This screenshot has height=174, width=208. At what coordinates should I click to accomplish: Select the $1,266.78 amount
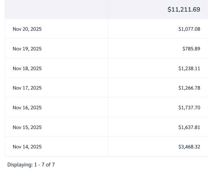(189, 88)
